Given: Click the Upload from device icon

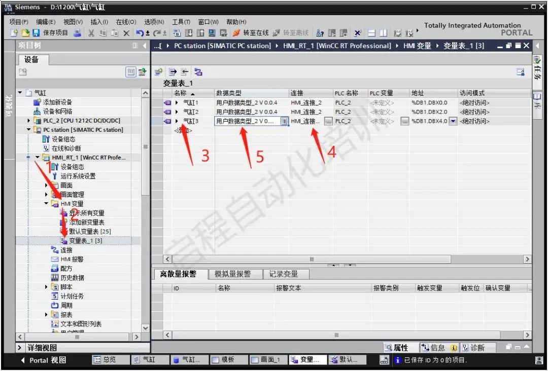Looking at the screenshot, I should pos(200,33).
